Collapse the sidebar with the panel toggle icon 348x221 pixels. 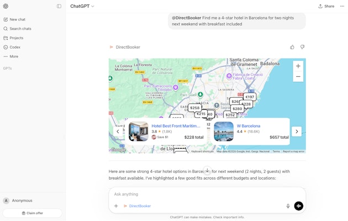click(x=59, y=6)
